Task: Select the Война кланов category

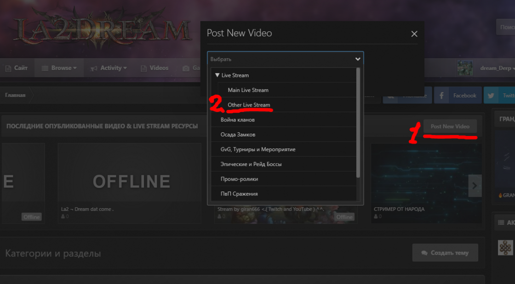Action: pos(238,120)
